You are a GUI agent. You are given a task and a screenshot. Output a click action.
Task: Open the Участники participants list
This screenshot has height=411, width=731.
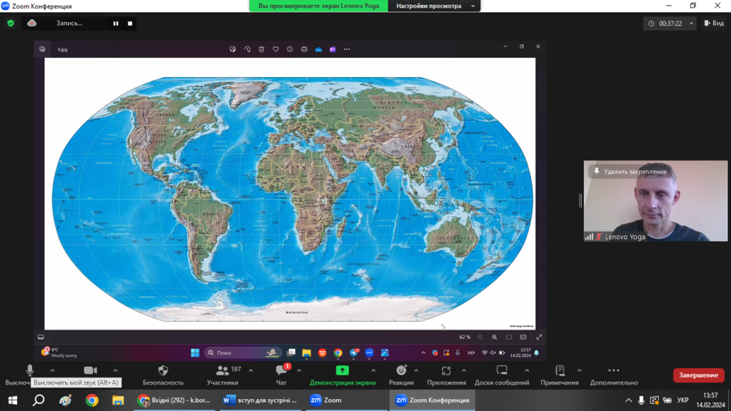tap(223, 375)
